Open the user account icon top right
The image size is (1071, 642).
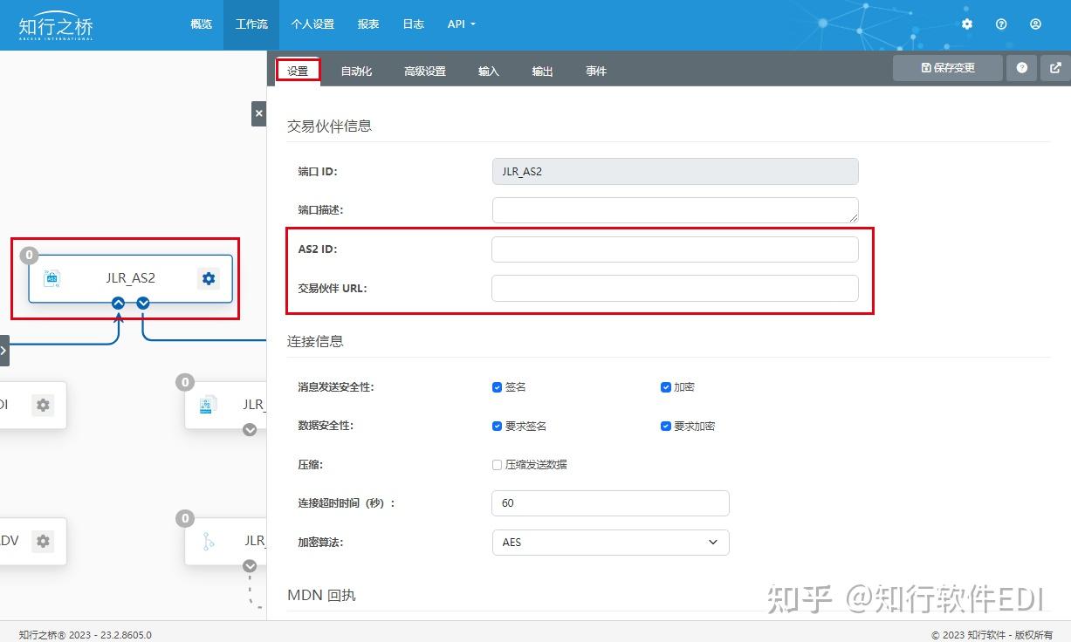(x=1035, y=24)
